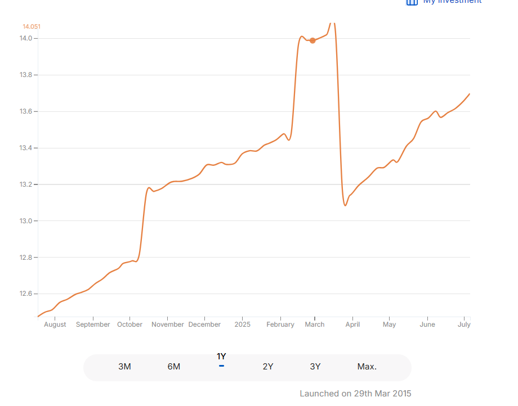Click the 13.6 label on the y-axis

(26, 111)
